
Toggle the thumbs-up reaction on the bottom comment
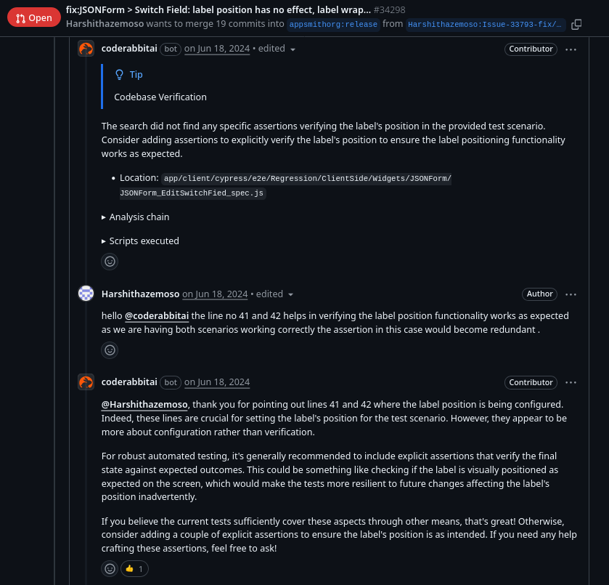click(x=134, y=568)
